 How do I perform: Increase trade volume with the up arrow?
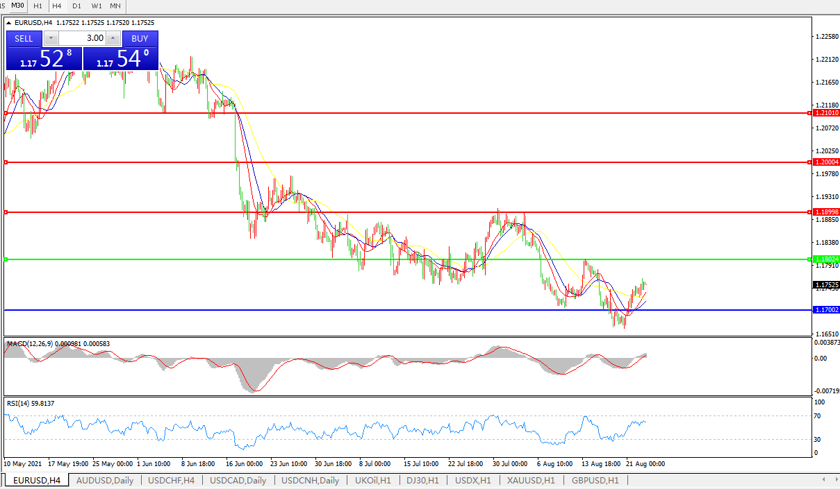(113, 38)
